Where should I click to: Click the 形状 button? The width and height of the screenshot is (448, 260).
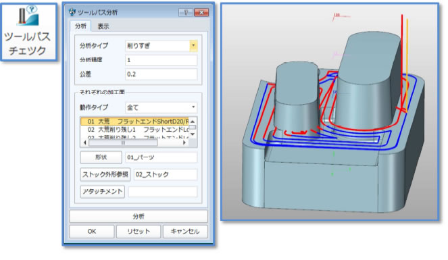click(x=101, y=157)
